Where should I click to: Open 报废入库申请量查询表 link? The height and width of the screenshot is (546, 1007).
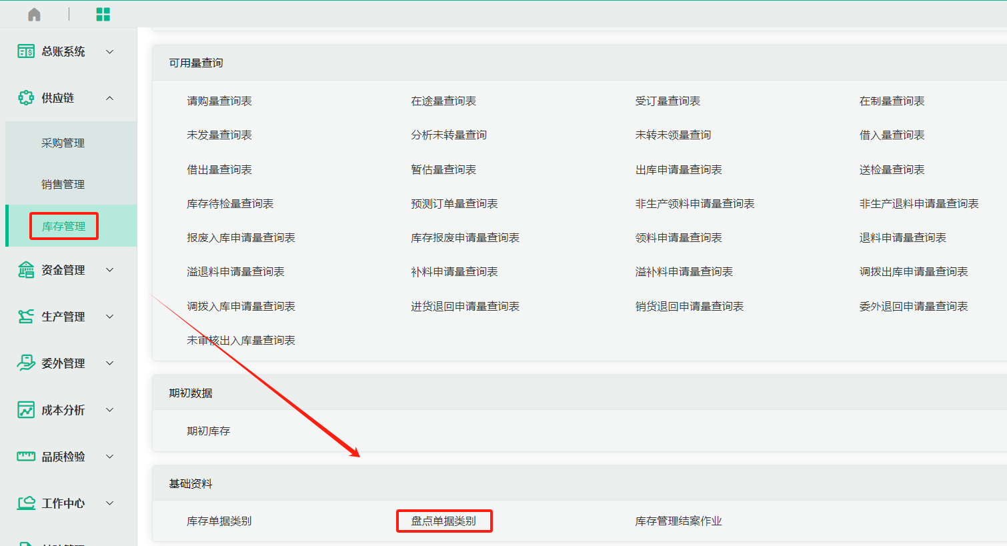[x=241, y=237]
